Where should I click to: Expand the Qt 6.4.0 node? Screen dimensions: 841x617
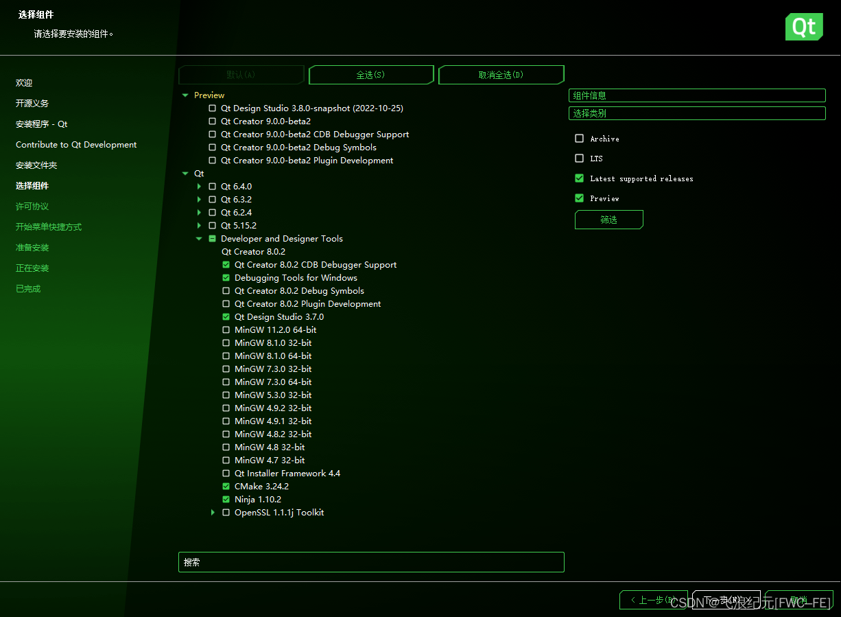click(199, 187)
